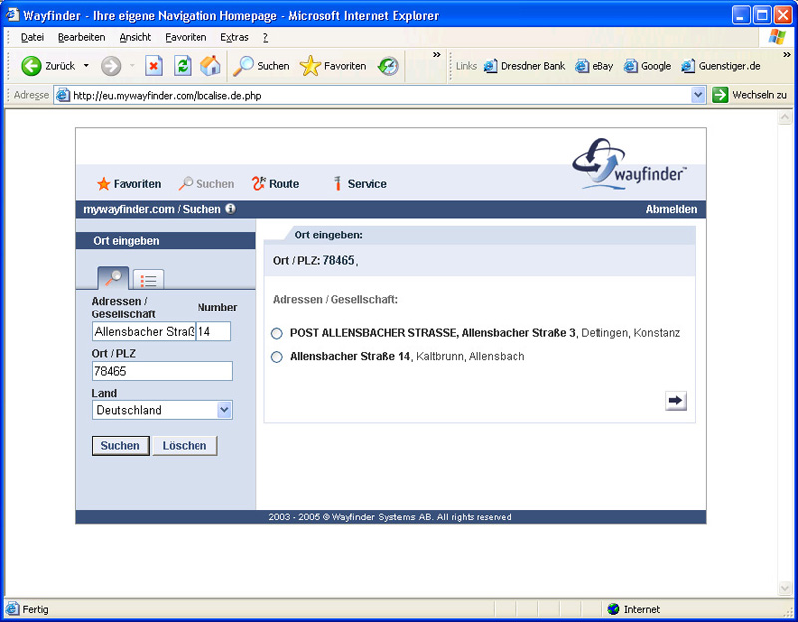The height and width of the screenshot is (622, 798).
Task: Select POST ALLENSBACHER STRASSE radio option
Action: pos(277,333)
